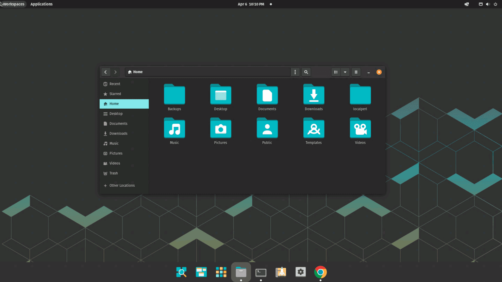Open system settings from the dock
The image size is (502, 282).
(x=300, y=272)
